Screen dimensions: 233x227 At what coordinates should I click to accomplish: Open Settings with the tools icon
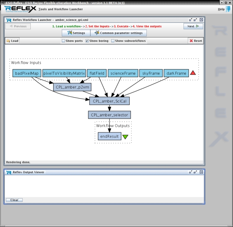[76, 33]
